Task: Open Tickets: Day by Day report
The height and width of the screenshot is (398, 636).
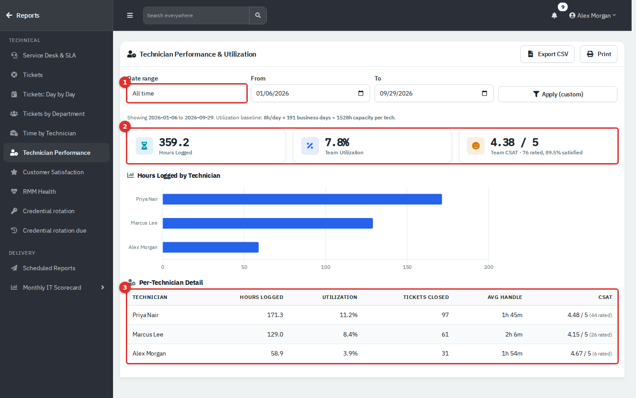Action: pyautogui.click(x=57, y=94)
